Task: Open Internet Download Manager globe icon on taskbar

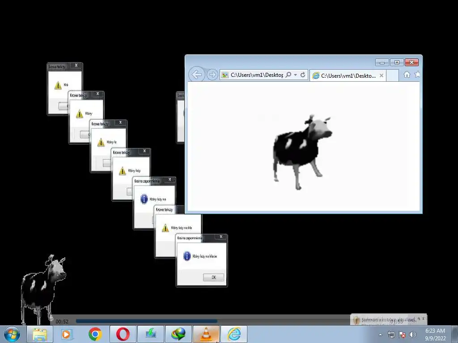Action: (178, 334)
